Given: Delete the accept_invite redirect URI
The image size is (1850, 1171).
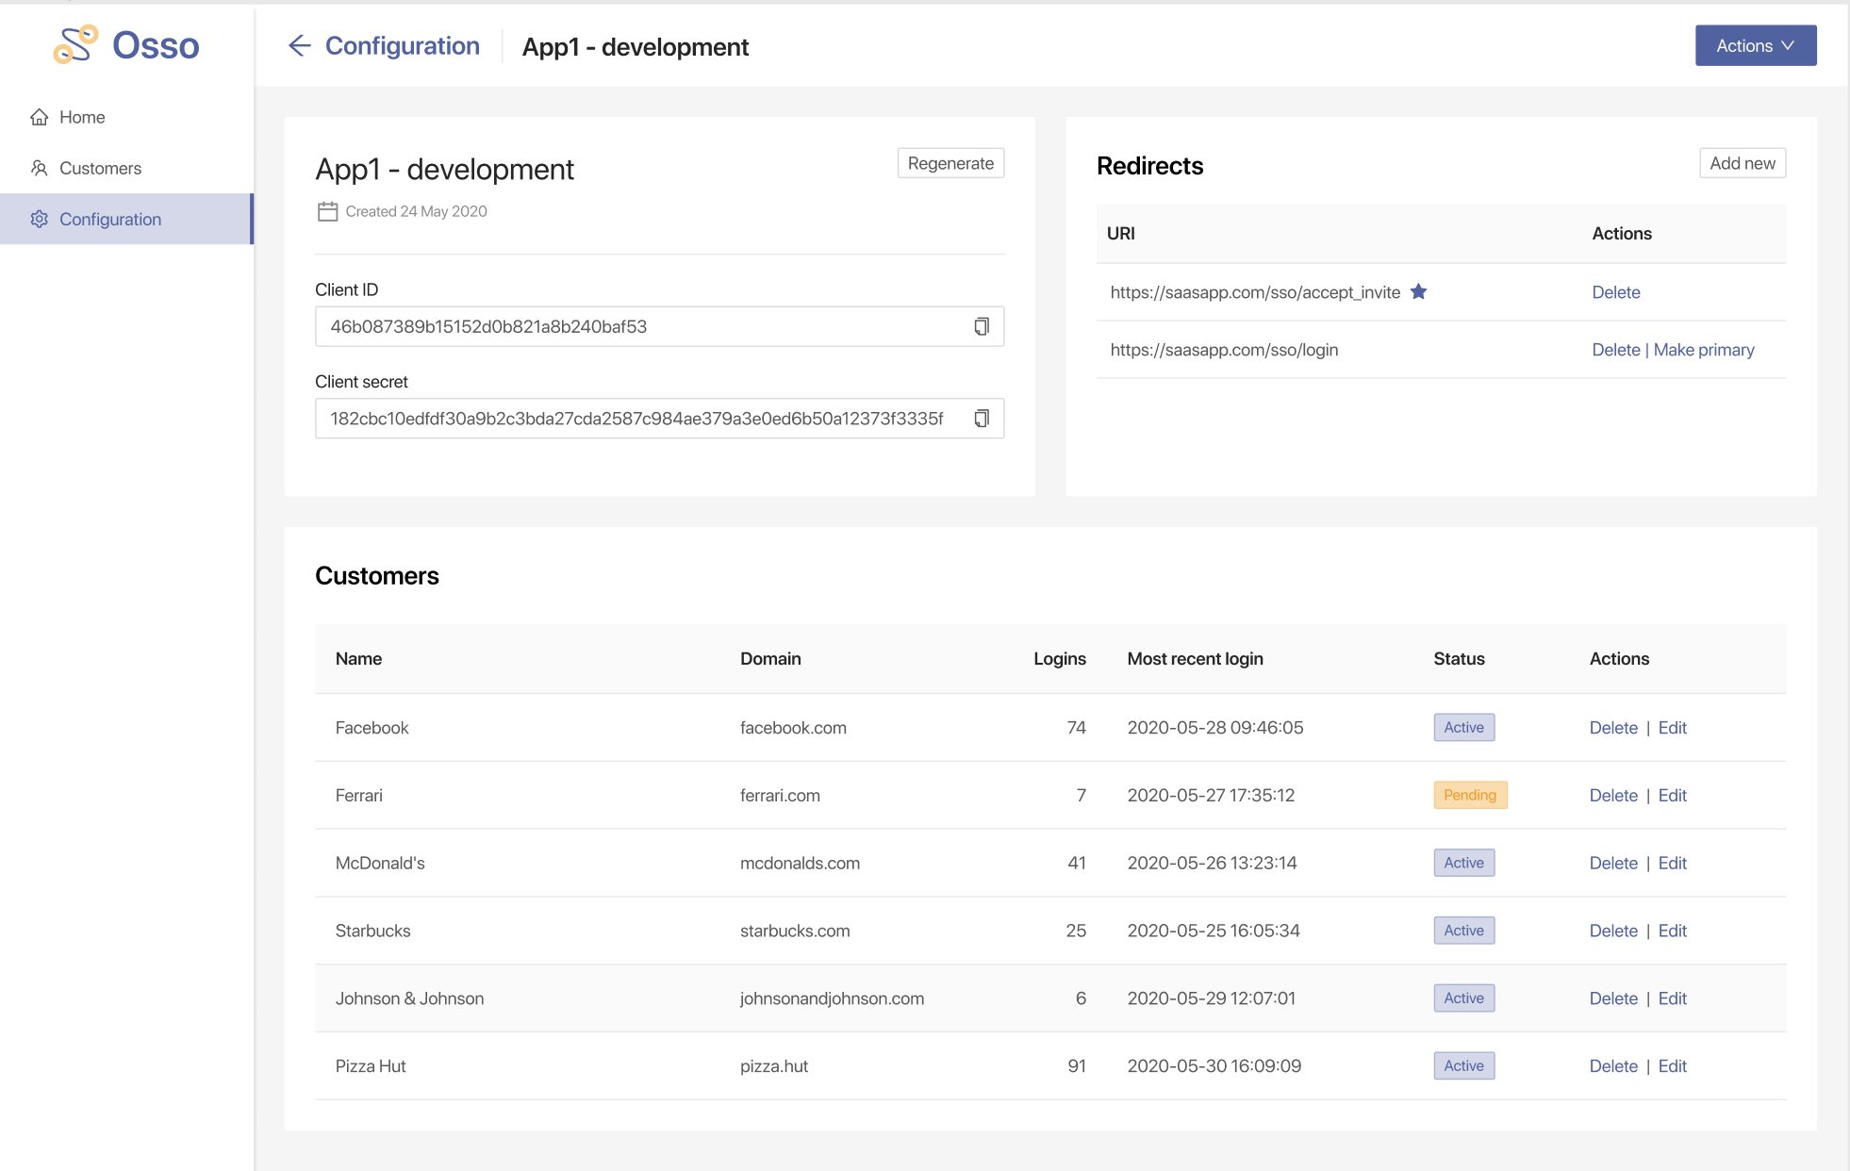Looking at the screenshot, I should pos(1615,292).
